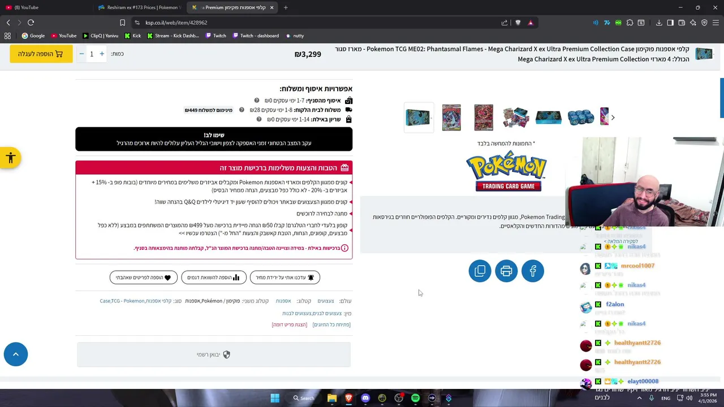Click the price-drop alert bell button
This screenshot has width=724, height=407.
click(x=285, y=278)
